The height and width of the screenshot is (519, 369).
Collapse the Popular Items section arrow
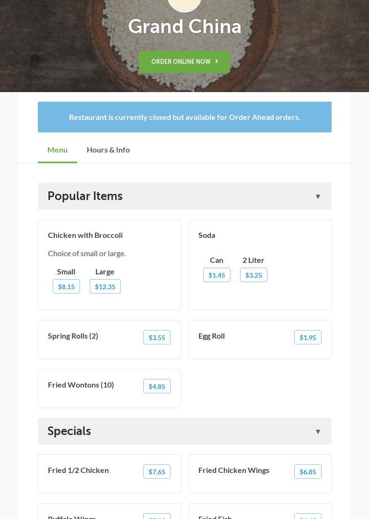pyautogui.click(x=318, y=197)
